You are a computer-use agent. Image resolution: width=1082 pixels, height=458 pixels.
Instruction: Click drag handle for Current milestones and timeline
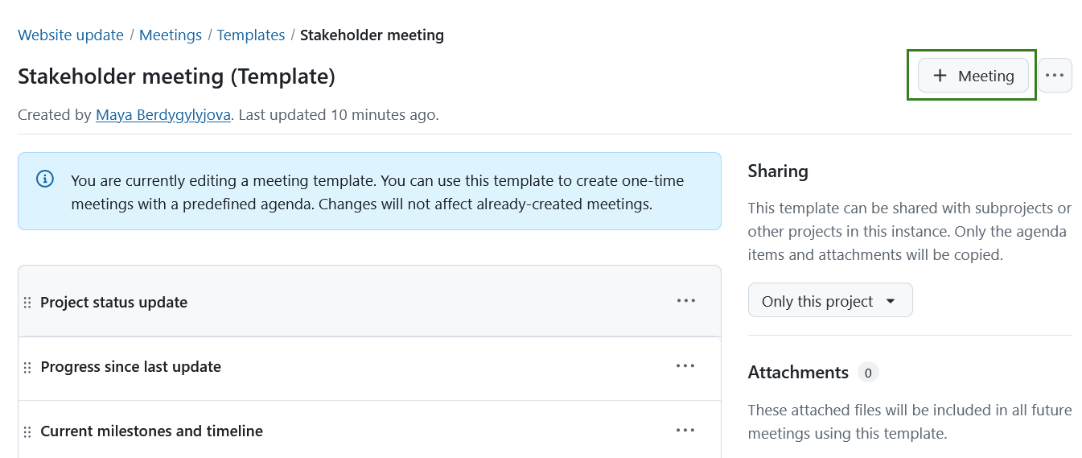(27, 431)
